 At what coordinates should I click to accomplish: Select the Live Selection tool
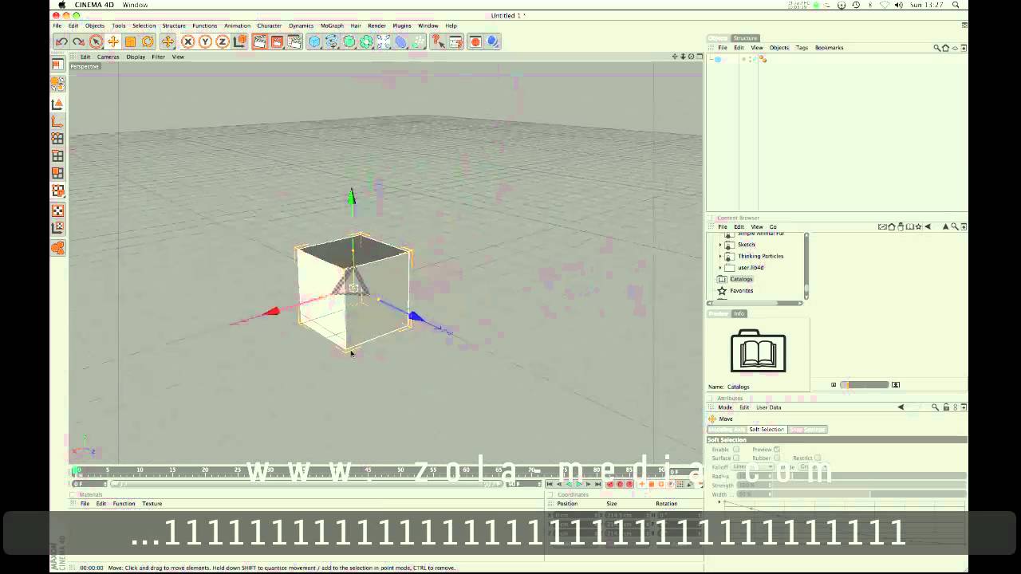[x=96, y=41]
